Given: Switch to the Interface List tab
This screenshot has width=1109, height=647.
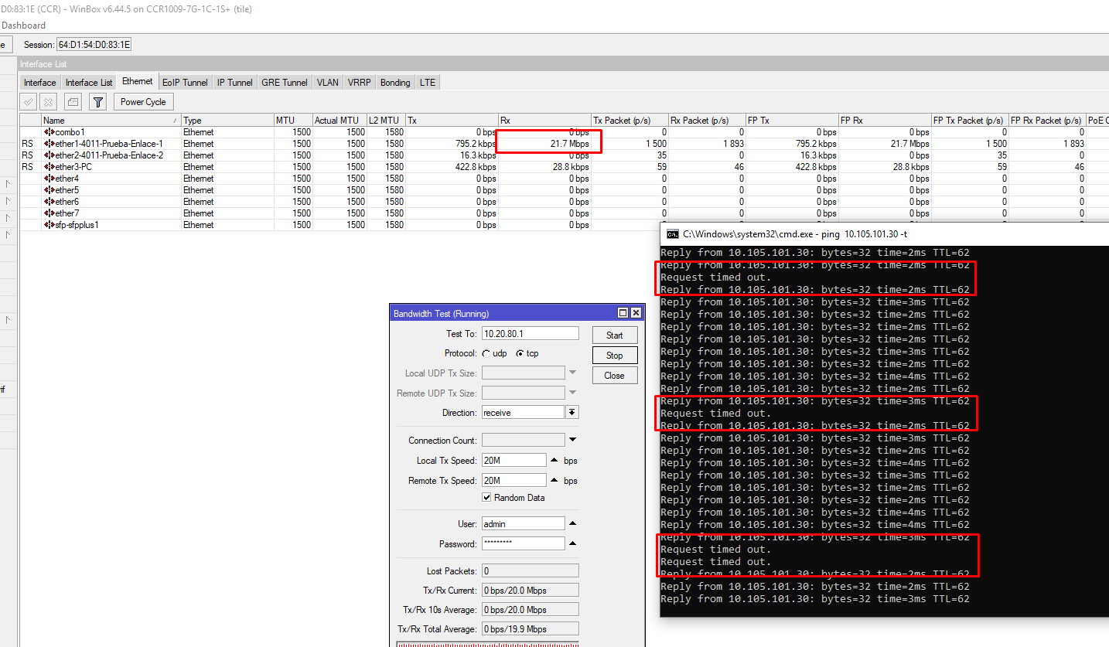Looking at the screenshot, I should (x=89, y=83).
